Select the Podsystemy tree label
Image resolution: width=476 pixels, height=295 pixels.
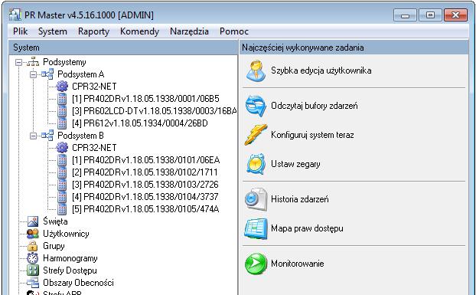64,62
